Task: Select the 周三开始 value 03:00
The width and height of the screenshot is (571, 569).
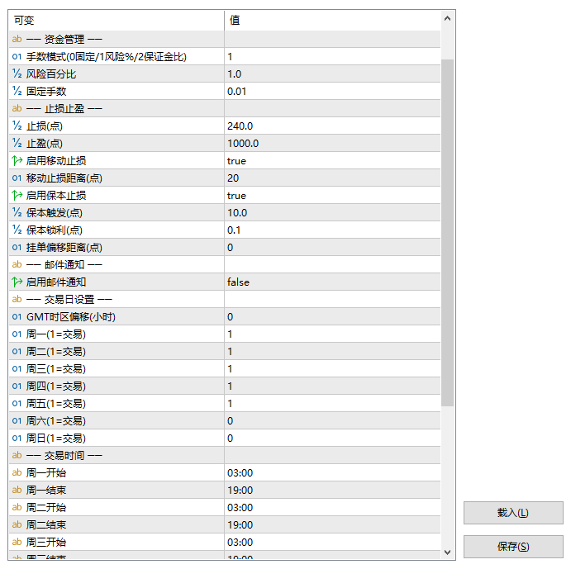Action: (x=240, y=543)
